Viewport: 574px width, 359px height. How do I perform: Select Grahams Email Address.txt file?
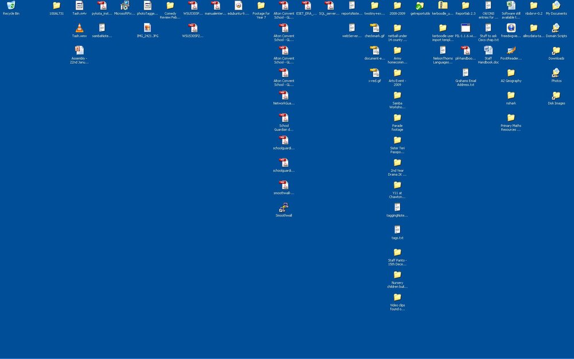click(466, 72)
